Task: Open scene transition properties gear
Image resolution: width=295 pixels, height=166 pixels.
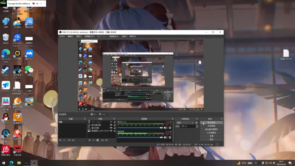Action: click(x=197, y=122)
